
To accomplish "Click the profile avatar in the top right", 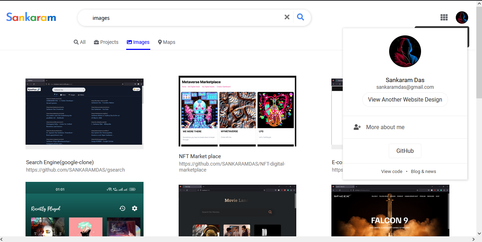I will tap(462, 17).
